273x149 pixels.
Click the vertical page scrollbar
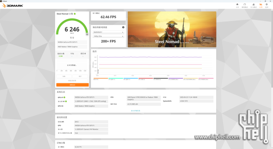tap(272, 49)
